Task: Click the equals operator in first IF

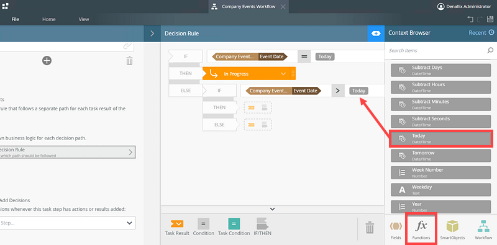Action: pyautogui.click(x=304, y=56)
